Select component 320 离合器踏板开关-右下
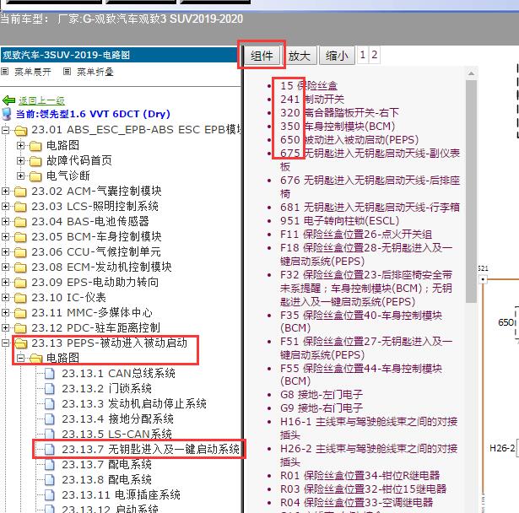 (339, 113)
